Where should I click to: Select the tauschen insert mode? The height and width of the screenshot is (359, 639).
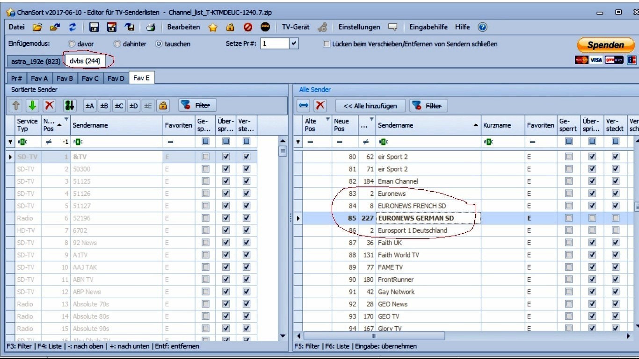[159, 44]
